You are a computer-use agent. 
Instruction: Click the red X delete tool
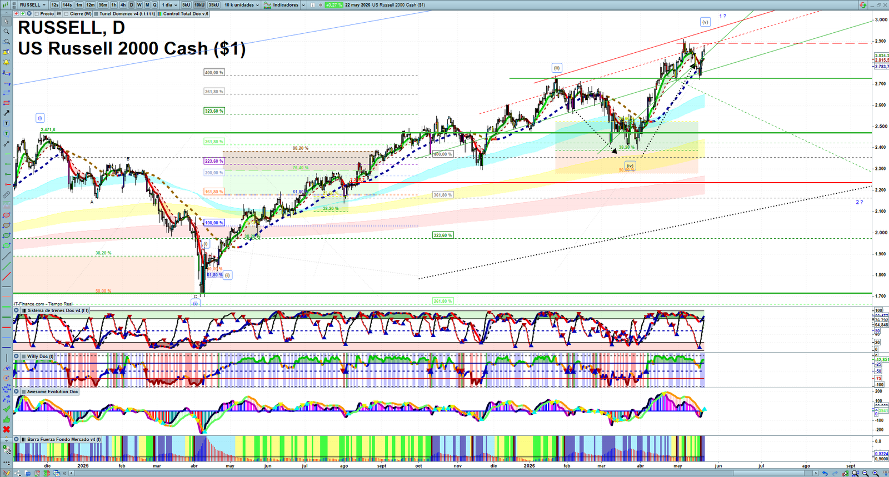pos(6,430)
